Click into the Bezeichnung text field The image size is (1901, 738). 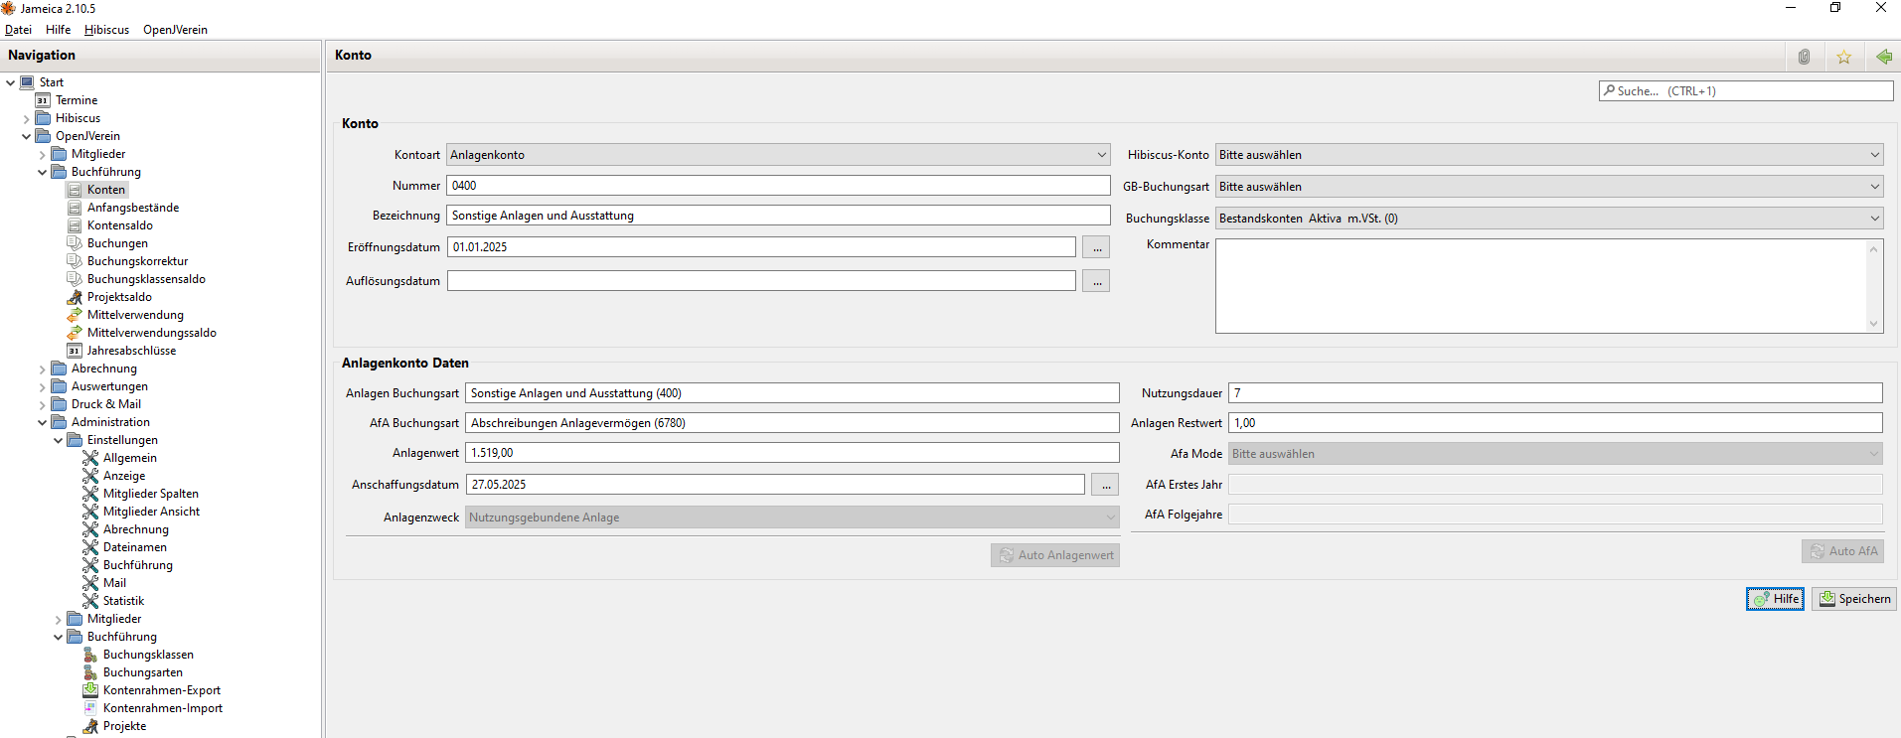point(778,216)
